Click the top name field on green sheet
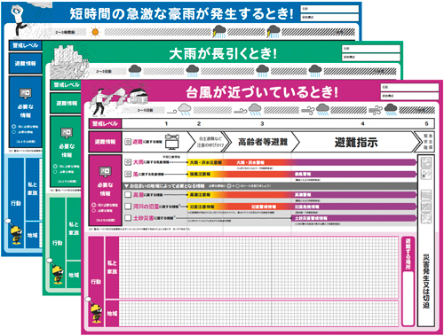This screenshot has width=444, height=336. point(371,48)
